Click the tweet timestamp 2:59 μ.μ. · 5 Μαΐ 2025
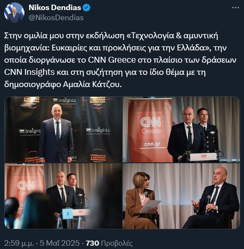This screenshot has height=249, width=244. pyautogui.click(x=42, y=243)
